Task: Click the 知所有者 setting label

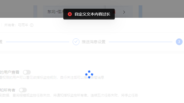Action: [8, 90]
